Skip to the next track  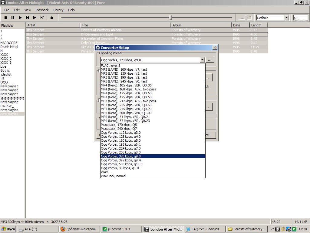[x=35, y=18]
